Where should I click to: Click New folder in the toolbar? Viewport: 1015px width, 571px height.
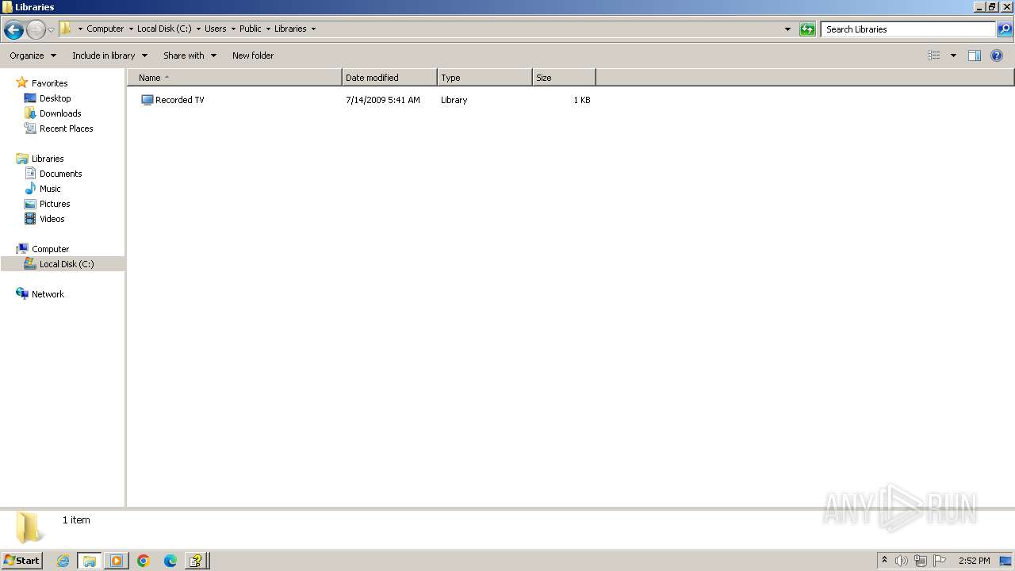click(x=253, y=56)
